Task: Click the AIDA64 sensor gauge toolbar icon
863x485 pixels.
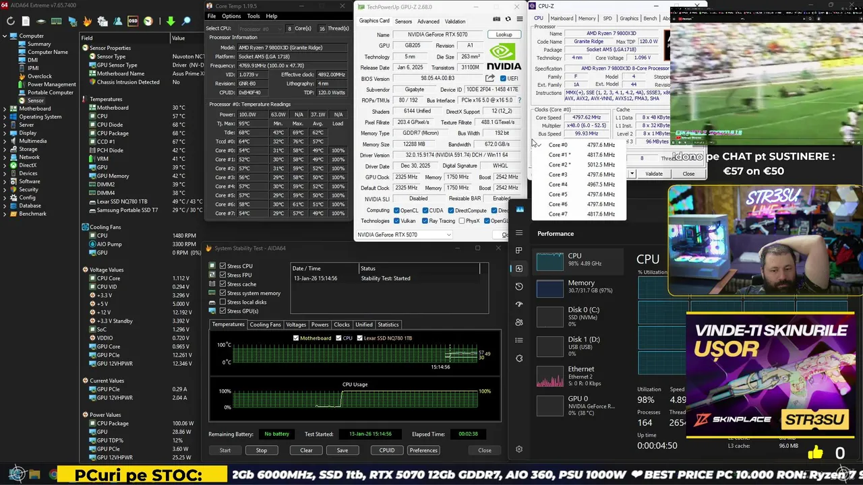Action: click(148, 21)
